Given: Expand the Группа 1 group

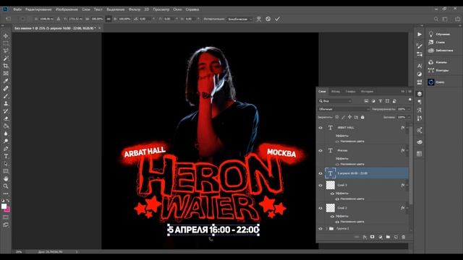Looking at the screenshot, I should click(326, 228).
